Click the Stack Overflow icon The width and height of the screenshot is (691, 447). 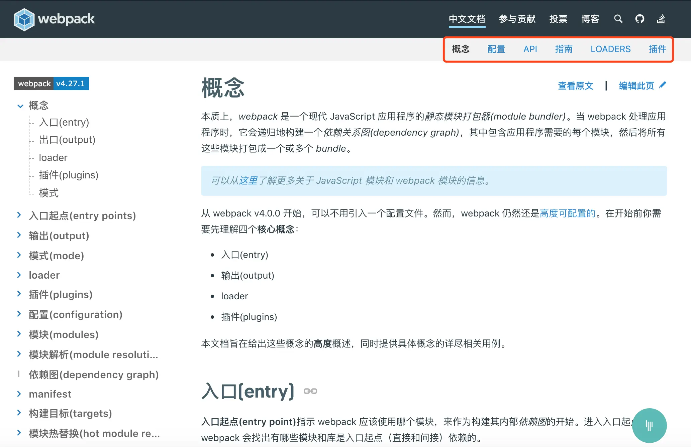point(661,19)
